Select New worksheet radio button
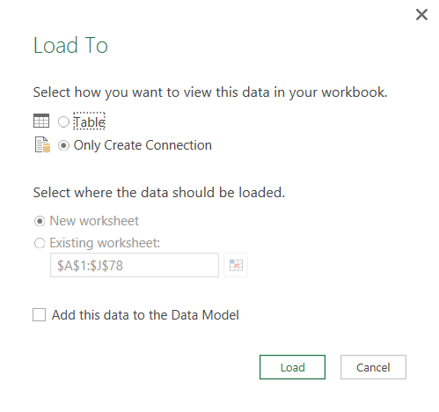This screenshot has height=412, width=439. coord(40,221)
